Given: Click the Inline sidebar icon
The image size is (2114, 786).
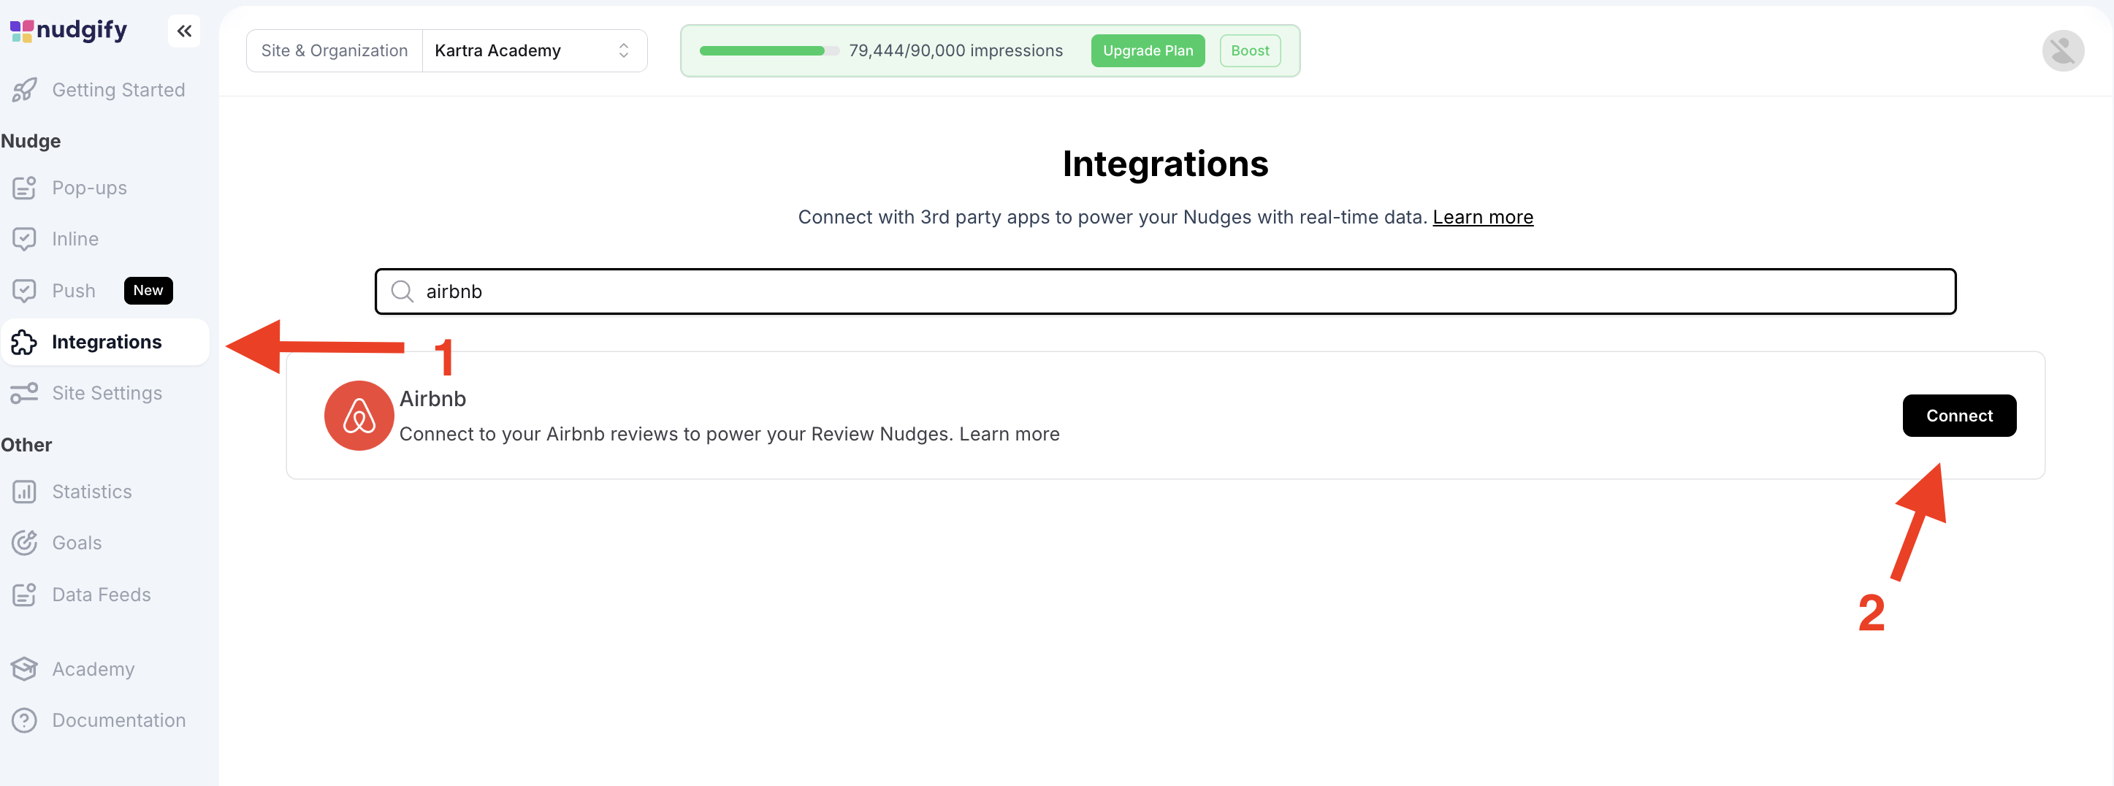Looking at the screenshot, I should [24, 239].
